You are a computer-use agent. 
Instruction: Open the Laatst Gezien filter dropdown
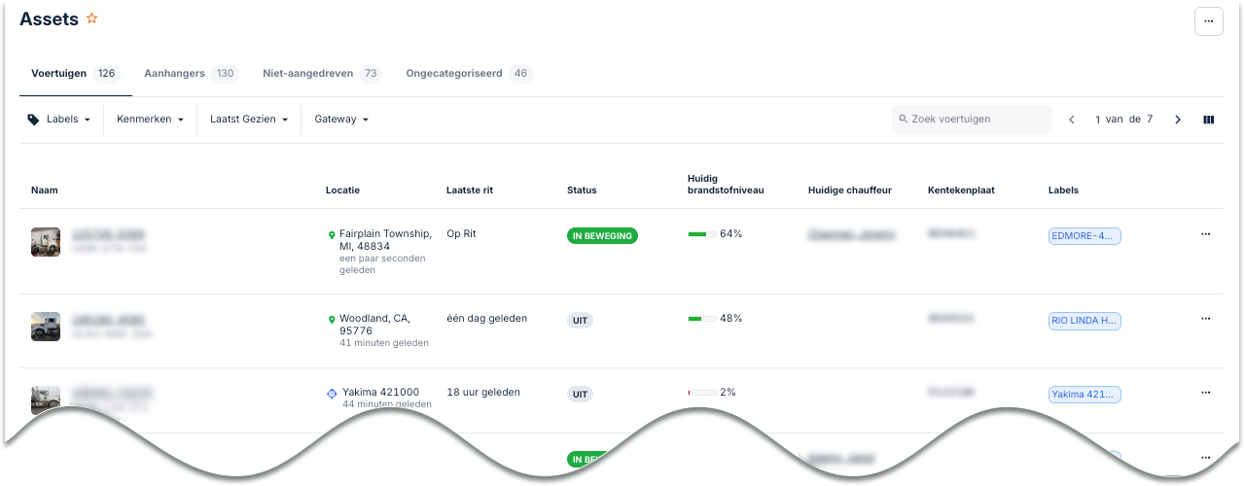(249, 120)
